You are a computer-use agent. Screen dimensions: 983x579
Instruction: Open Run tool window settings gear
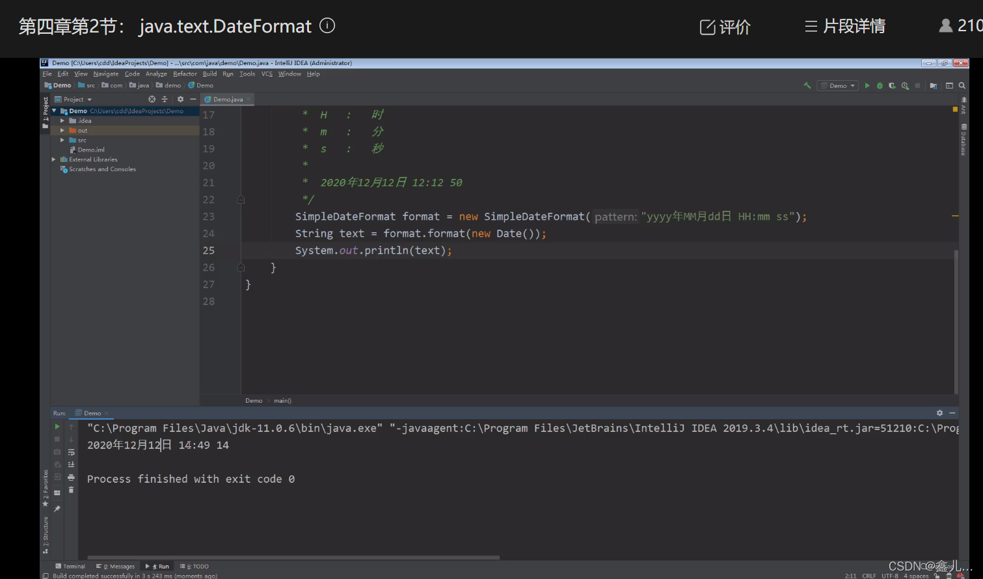tap(939, 413)
